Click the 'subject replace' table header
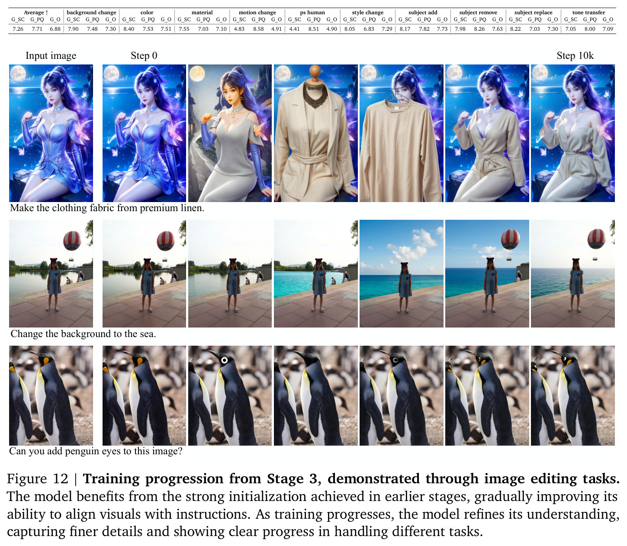The width and height of the screenshot is (627, 546). point(534,13)
